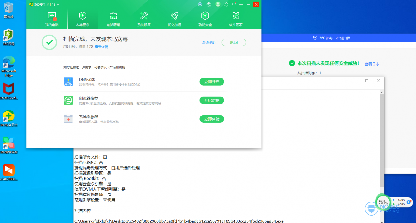Click 发现病毒处理方式 line in log
The image size is (416, 223).
[x=107, y=168]
